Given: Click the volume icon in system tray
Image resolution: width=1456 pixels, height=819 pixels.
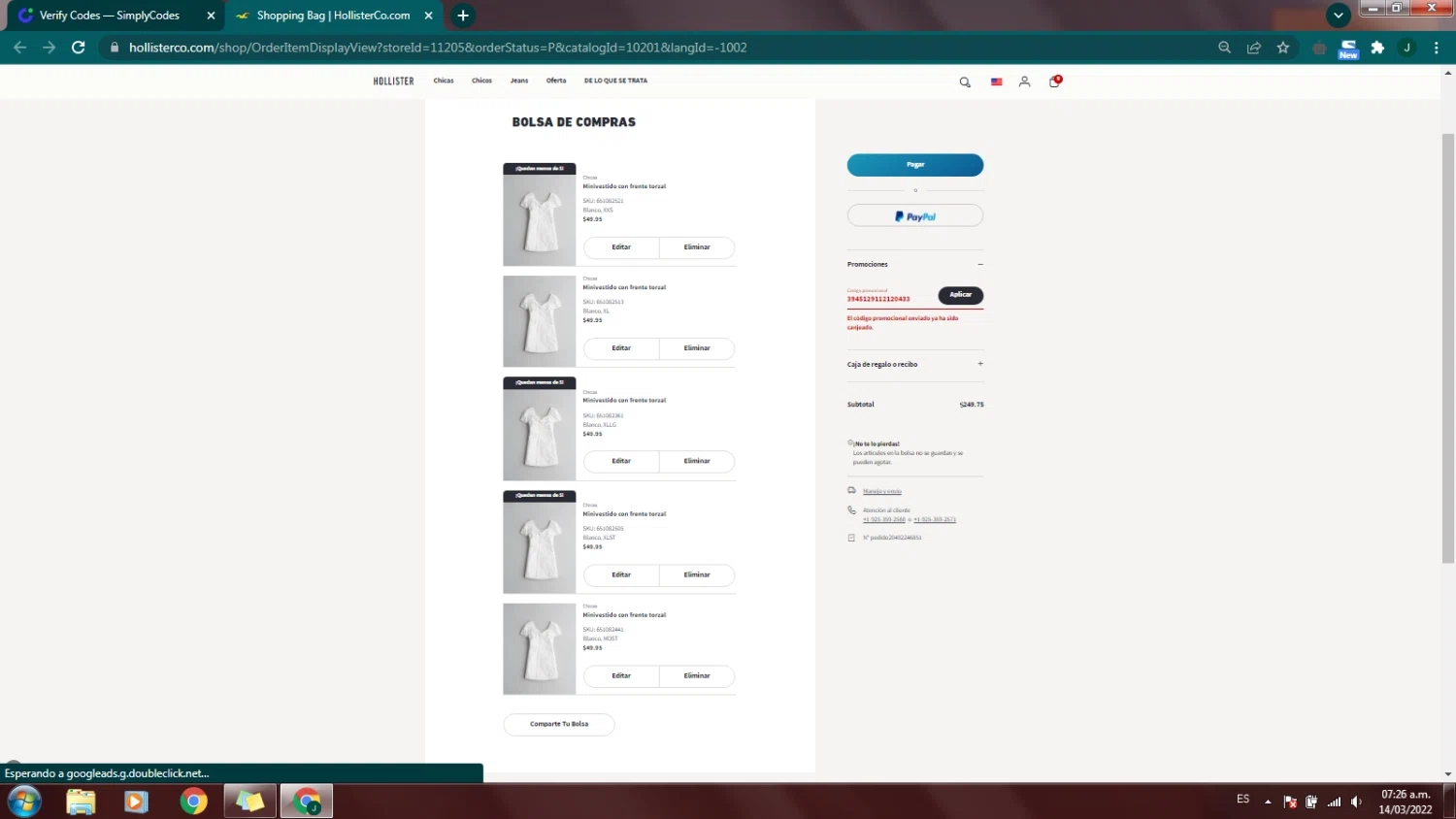Looking at the screenshot, I should [x=1357, y=802].
